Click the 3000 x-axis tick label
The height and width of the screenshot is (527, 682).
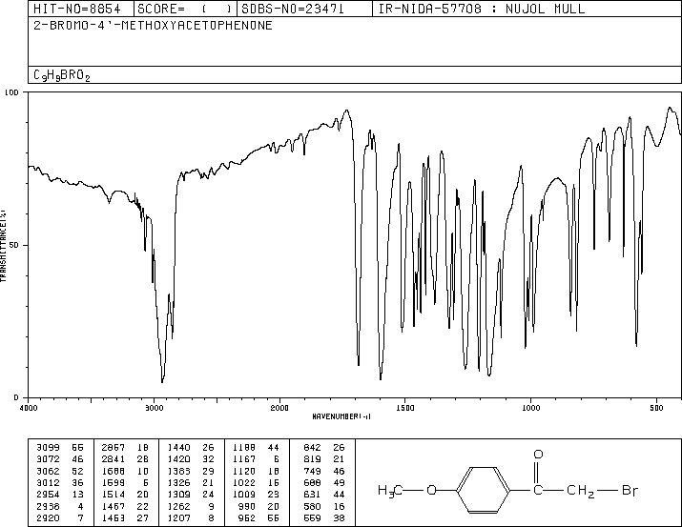click(x=154, y=408)
